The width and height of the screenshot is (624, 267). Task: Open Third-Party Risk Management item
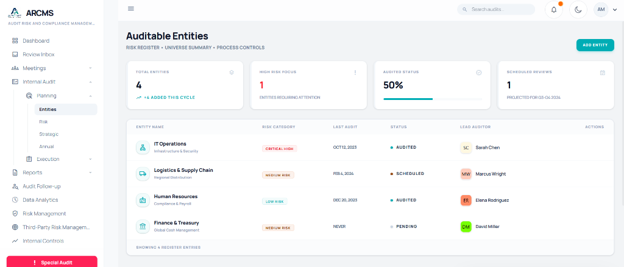point(57,227)
